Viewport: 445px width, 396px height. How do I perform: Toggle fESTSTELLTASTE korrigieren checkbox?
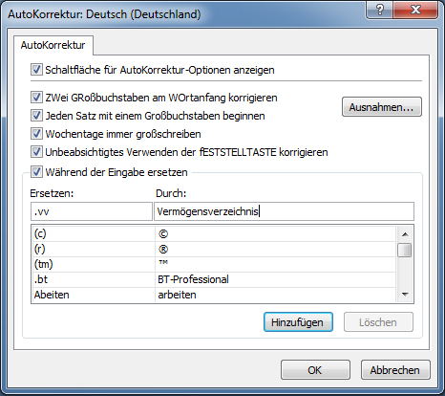pos(36,152)
